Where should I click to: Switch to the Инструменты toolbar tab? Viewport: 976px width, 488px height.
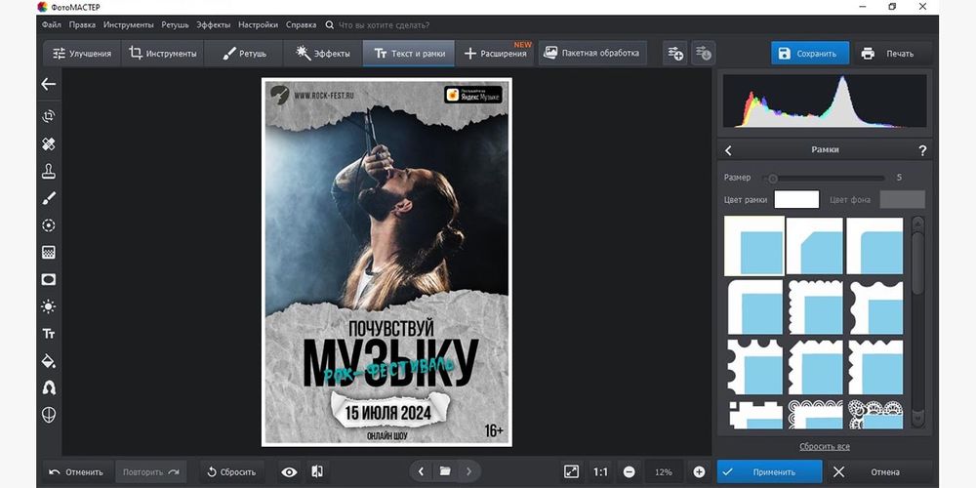pos(162,54)
